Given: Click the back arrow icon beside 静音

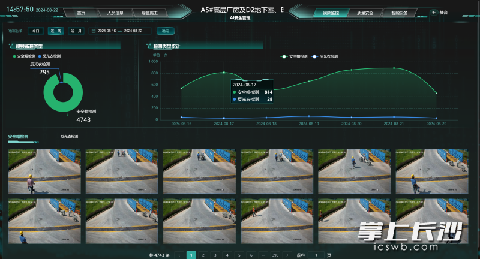Looking at the screenshot, I should click(x=434, y=12).
